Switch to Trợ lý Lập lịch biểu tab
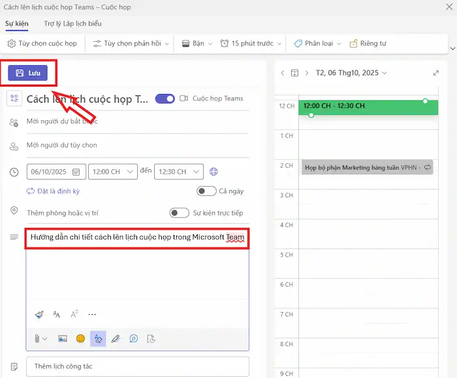 pyautogui.click(x=72, y=24)
